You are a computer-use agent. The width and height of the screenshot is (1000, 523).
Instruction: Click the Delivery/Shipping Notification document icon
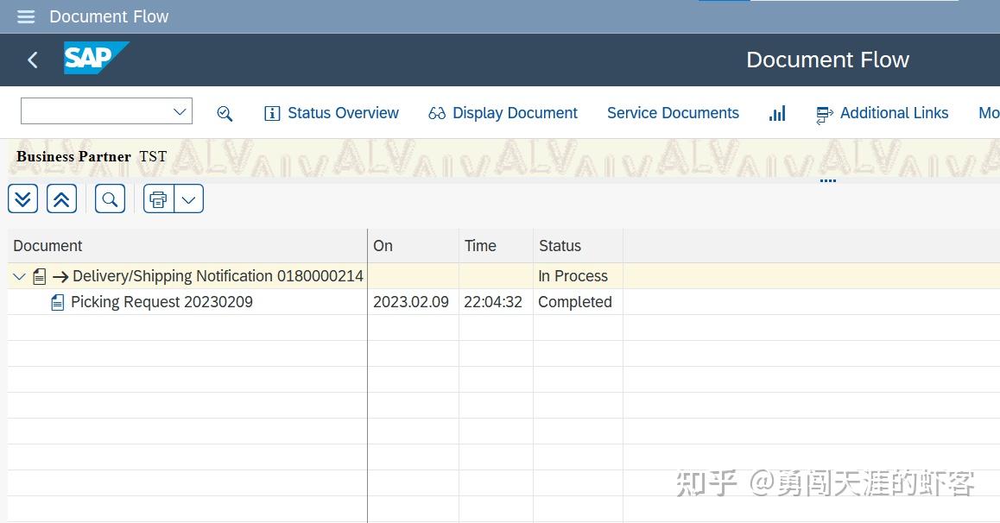point(39,275)
